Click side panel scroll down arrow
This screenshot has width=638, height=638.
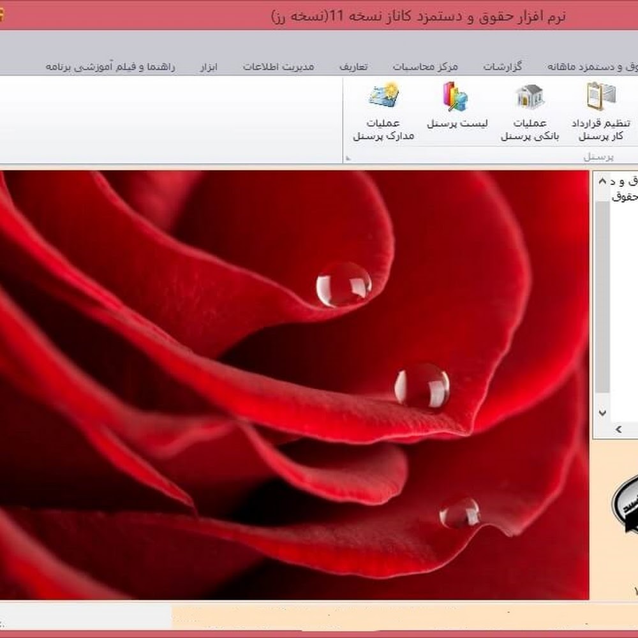click(x=603, y=413)
